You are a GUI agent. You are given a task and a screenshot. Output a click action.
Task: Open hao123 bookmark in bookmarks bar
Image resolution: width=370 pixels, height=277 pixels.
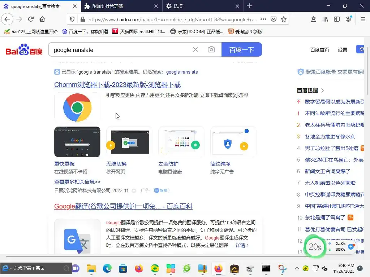(31, 32)
